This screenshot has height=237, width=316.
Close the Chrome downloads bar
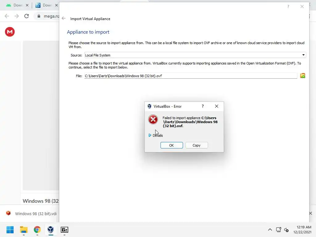tap(310, 213)
